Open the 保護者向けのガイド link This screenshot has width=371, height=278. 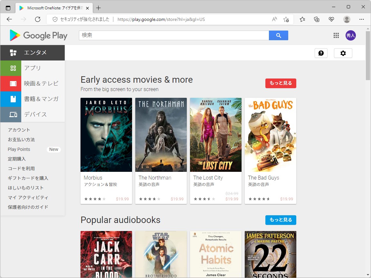point(28,207)
